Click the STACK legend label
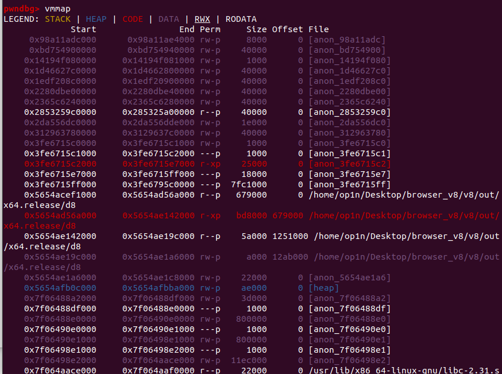The image size is (502, 374). 59,18
